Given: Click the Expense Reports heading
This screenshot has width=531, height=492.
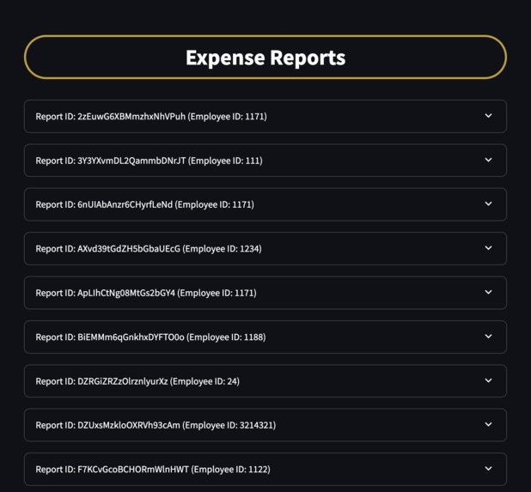Looking at the screenshot, I should (265, 58).
